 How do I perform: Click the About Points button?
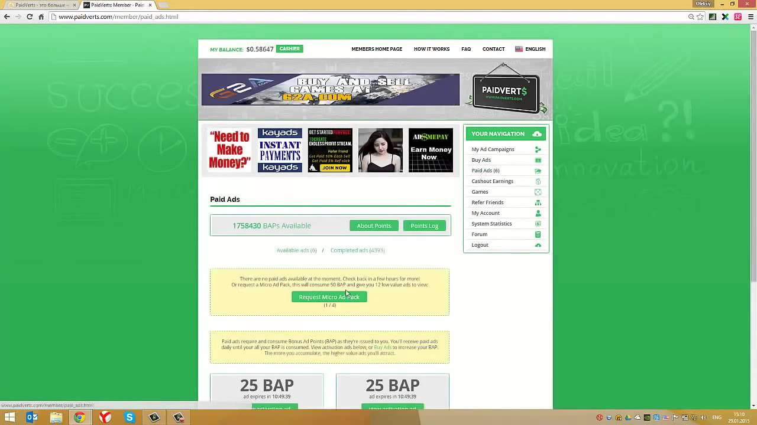point(374,225)
